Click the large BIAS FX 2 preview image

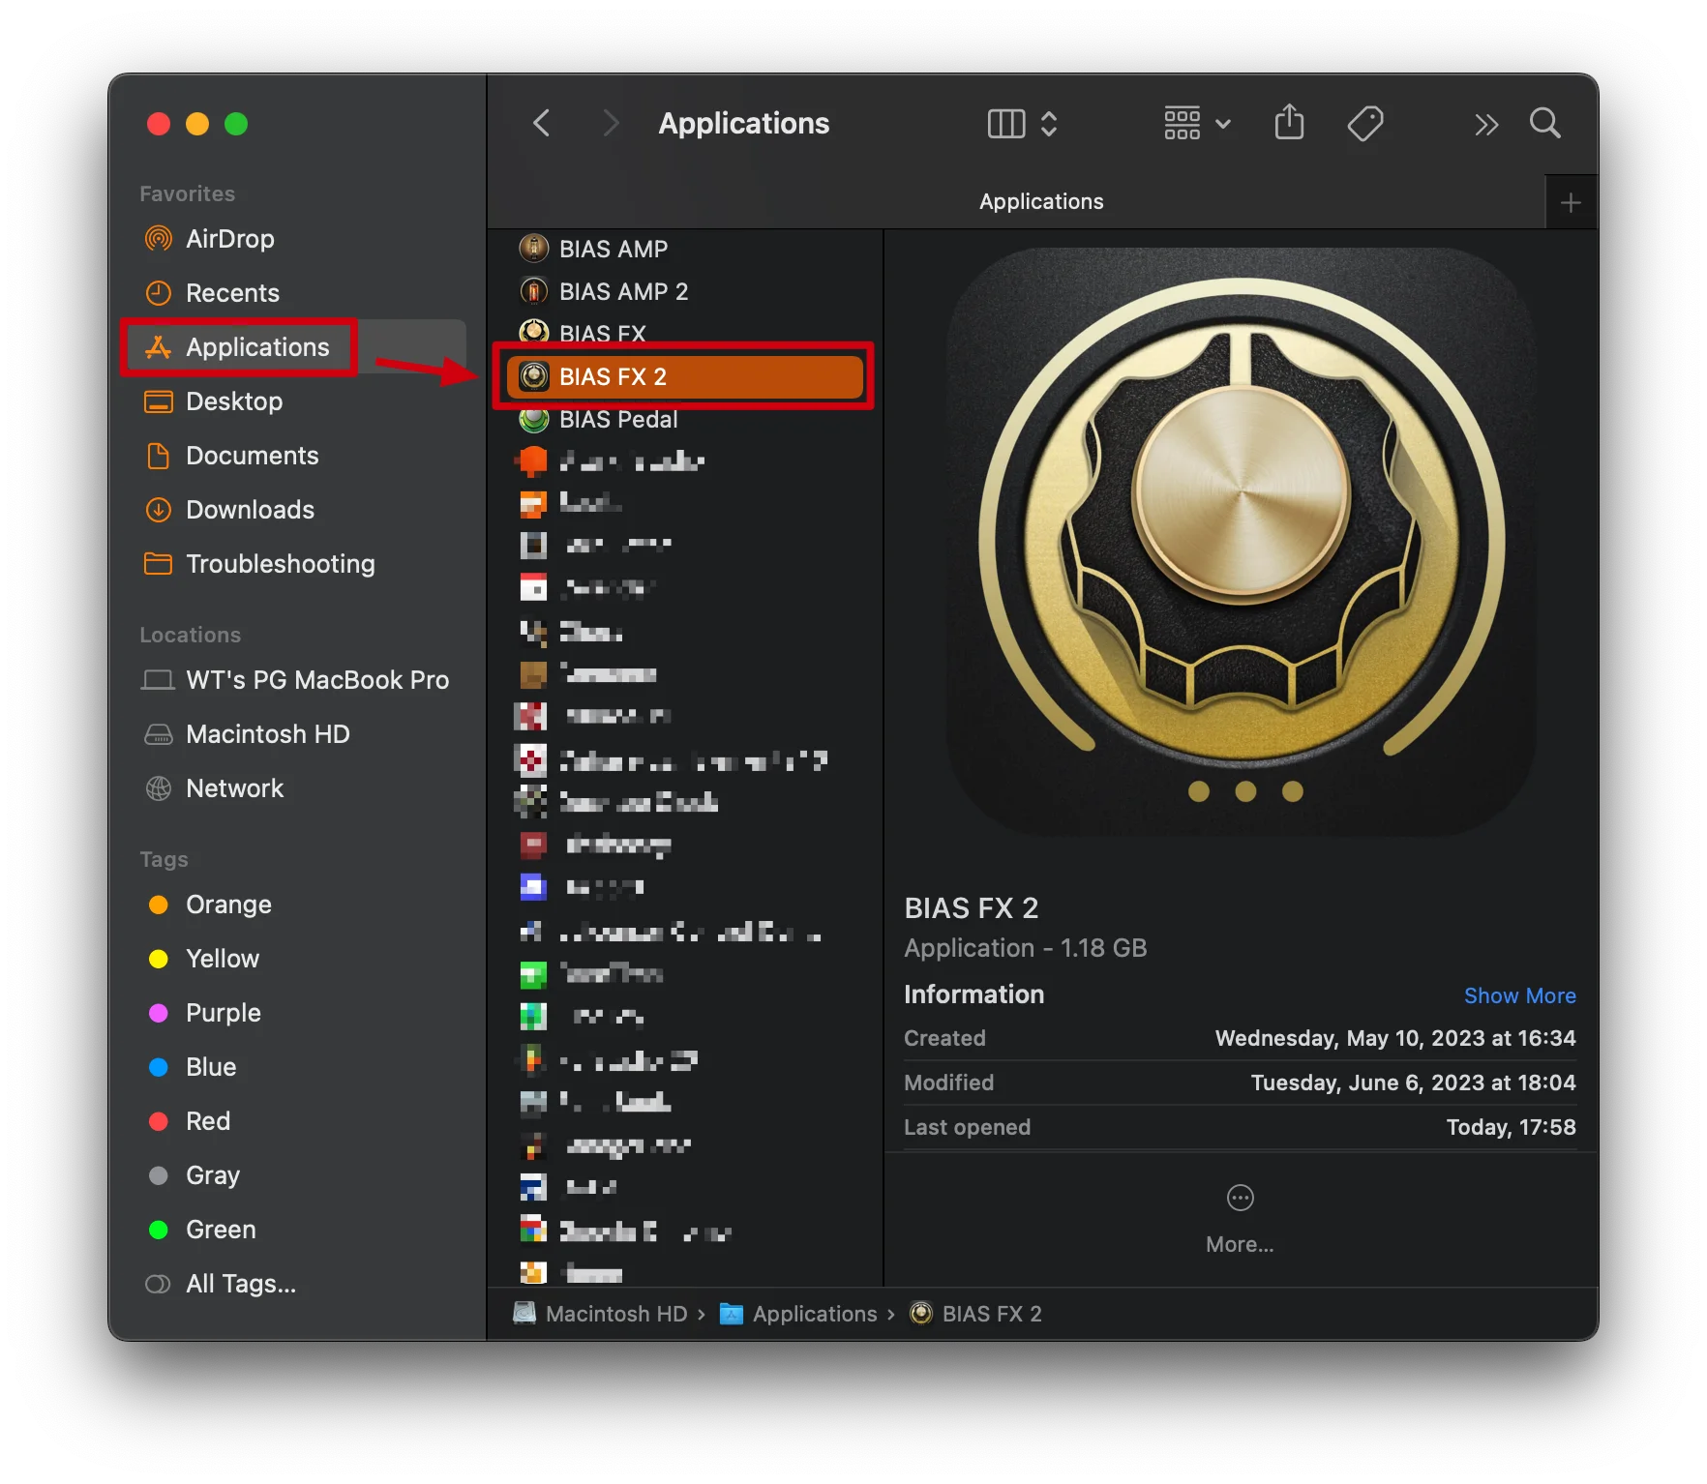point(1241,543)
